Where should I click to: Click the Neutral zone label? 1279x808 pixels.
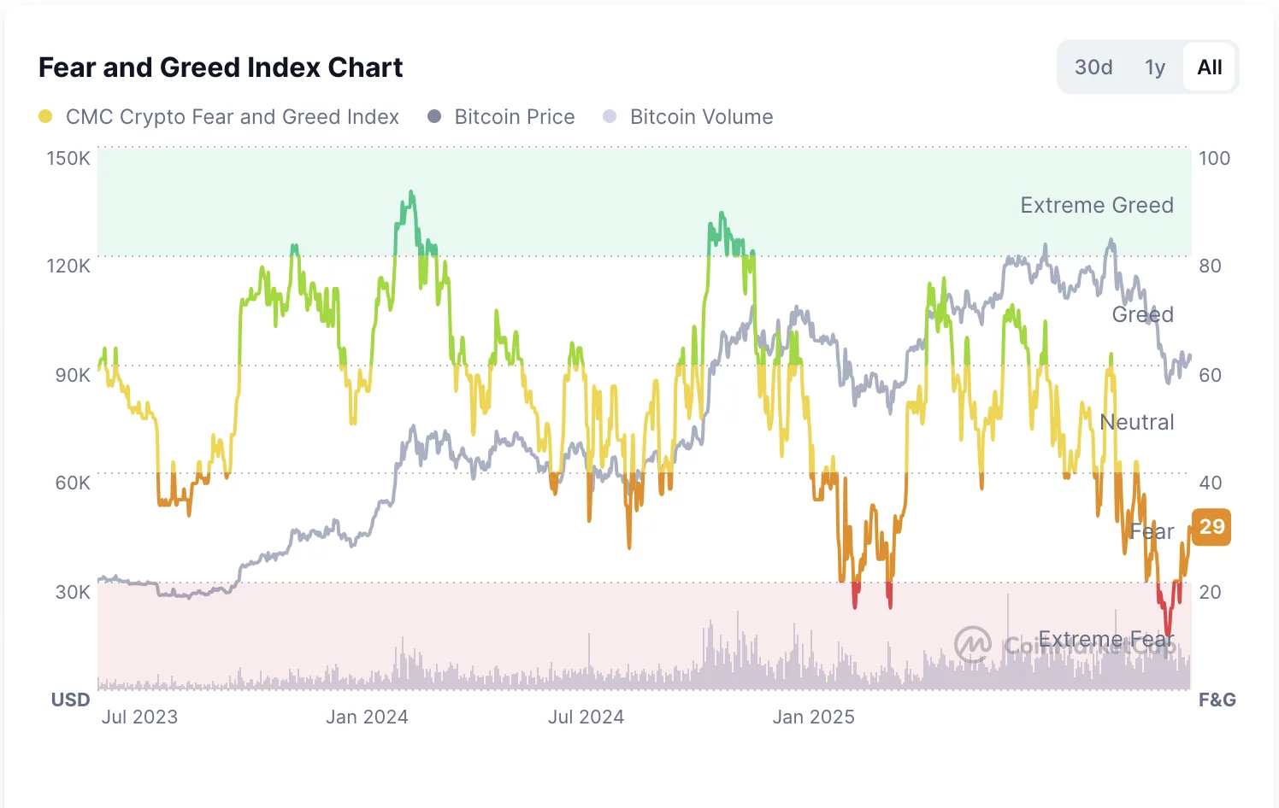point(1137,422)
